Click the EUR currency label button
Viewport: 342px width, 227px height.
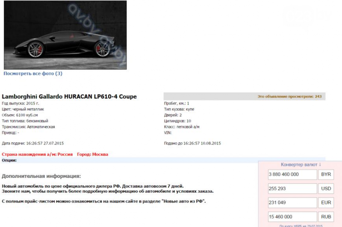326,203
